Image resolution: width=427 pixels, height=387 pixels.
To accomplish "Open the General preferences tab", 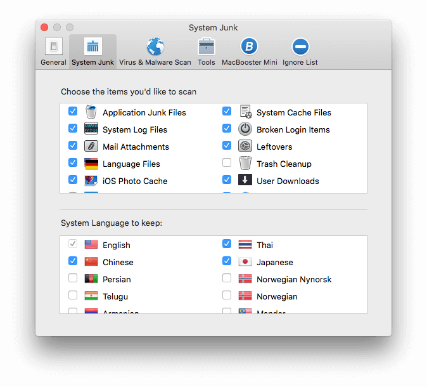I will (x=53, y=51).
